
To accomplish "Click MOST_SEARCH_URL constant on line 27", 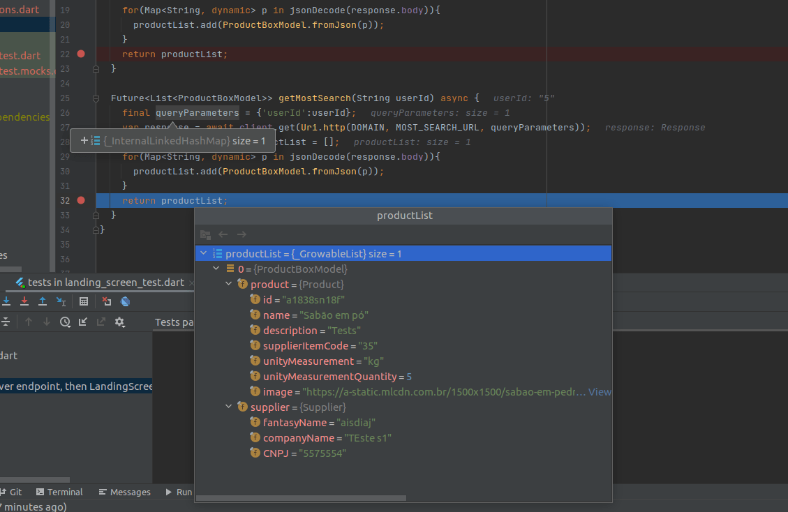I will [438, 128].
